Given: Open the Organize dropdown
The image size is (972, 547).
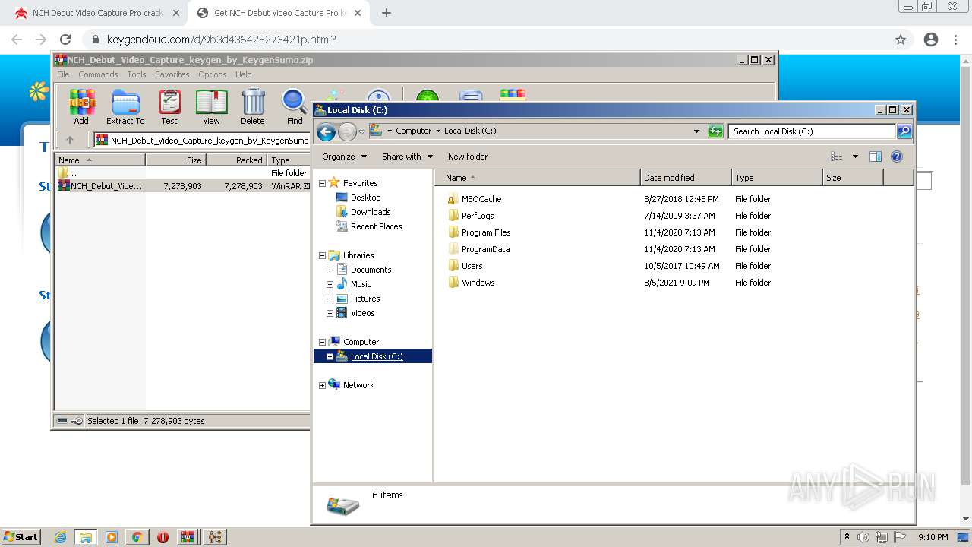Looking at the screenshot, I should click(344, 157).
